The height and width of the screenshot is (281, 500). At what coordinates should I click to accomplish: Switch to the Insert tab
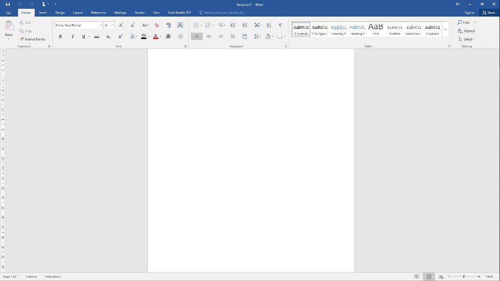pos(43,13)
